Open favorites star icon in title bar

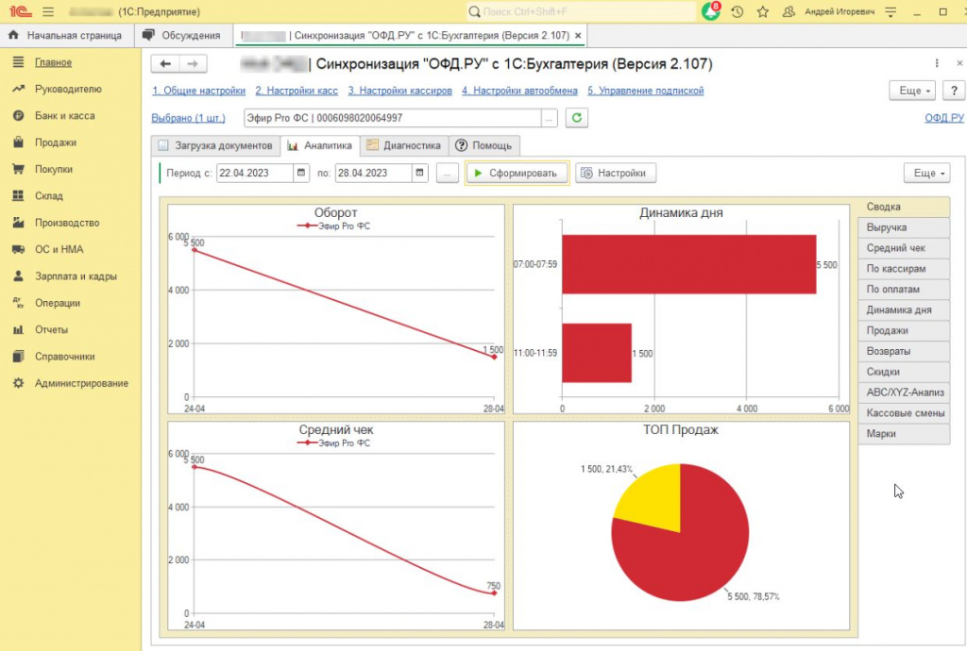pyautogui.click(x=763, y=11)
